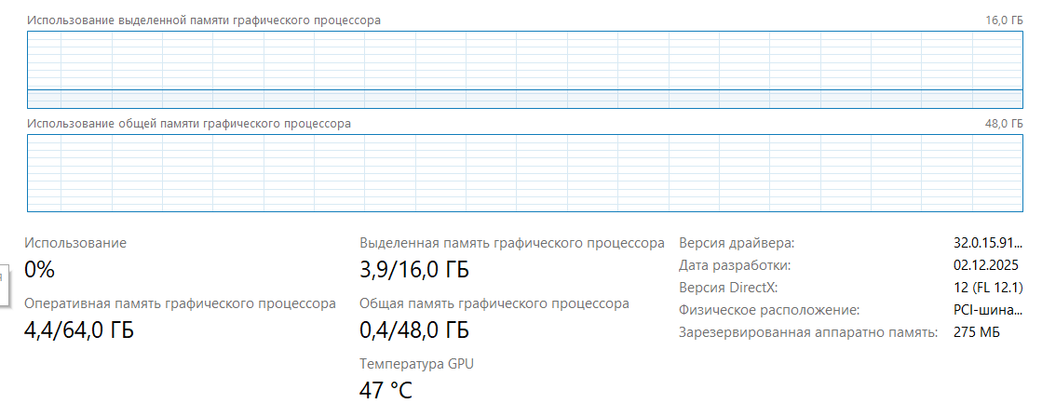Image resolution: width=1042 pixels, height=417 pixels.
Task: Select the 4,4/64,0 ГБ GPU memory value
Action: click(79, 330)
